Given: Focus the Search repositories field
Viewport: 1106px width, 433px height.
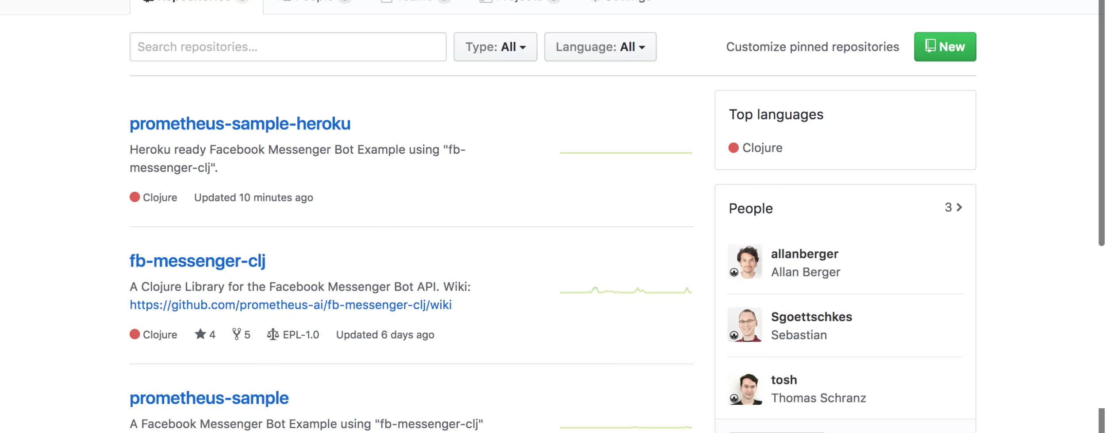Looking at the screenshot, I should click(288, 47).
